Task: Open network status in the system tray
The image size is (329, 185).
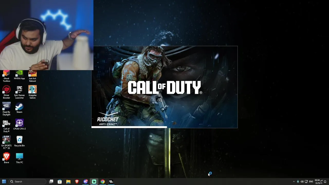Action: coord(306,182)
